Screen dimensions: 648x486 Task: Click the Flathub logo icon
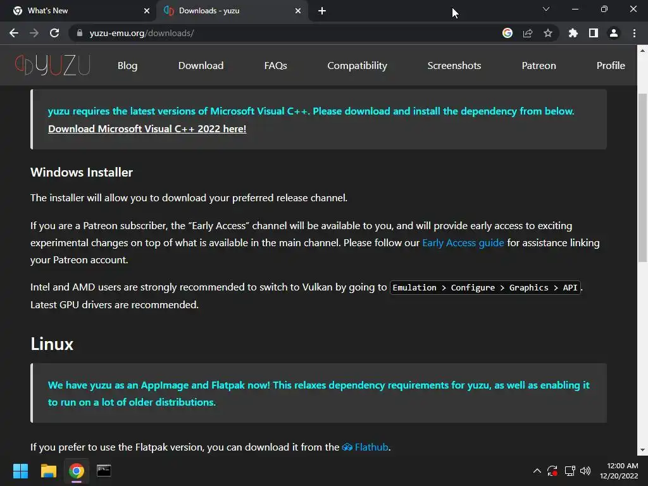[x=347, y=447]
